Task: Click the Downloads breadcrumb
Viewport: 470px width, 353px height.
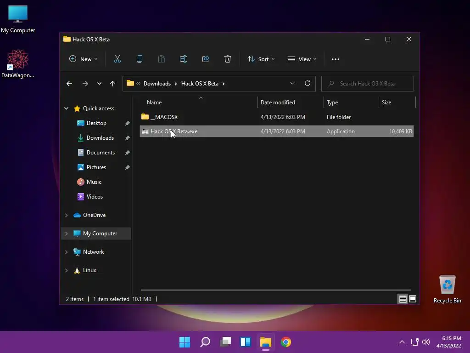Action: pos(157,84)
